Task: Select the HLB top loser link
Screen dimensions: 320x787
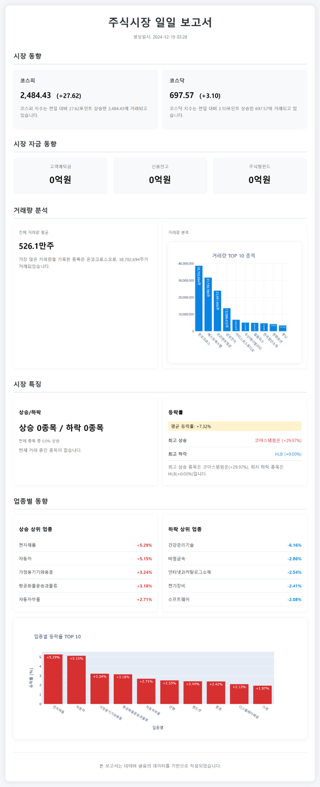Action: [x=288, y=454]
